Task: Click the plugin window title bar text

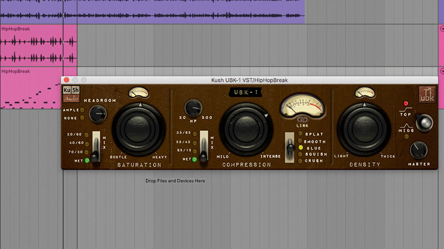Action: click(x=250, y=80)
